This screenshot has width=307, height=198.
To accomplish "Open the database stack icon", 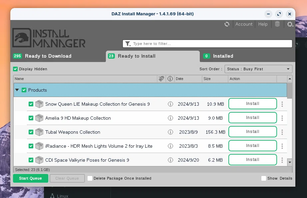I will (277, 24).
